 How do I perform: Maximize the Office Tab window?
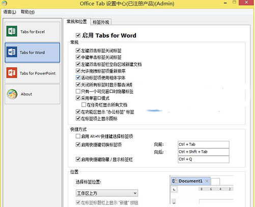click(x=234, y=3)
